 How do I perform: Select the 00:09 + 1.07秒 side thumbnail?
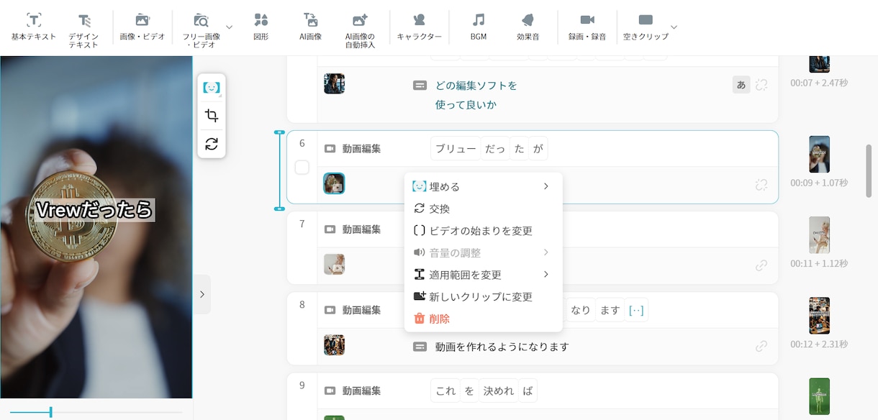pyautogui.click(x=819, y=154)
